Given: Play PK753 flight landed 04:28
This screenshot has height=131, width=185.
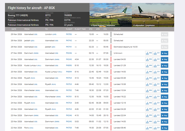Looking at the screenshot, I should (164, 109).
